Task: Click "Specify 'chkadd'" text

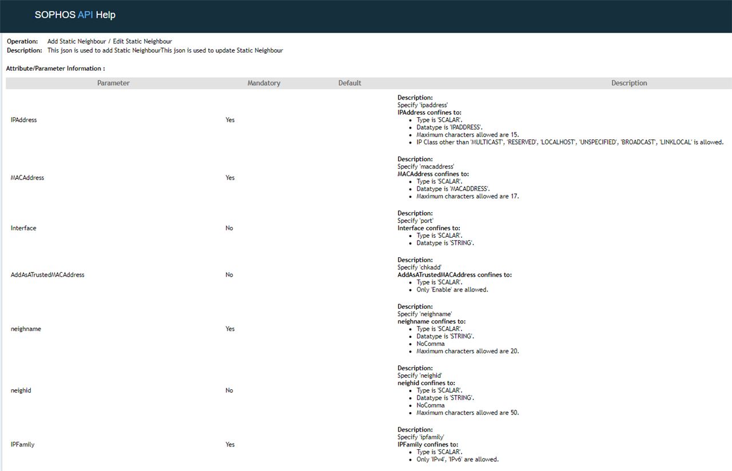Action: (420, 268)
